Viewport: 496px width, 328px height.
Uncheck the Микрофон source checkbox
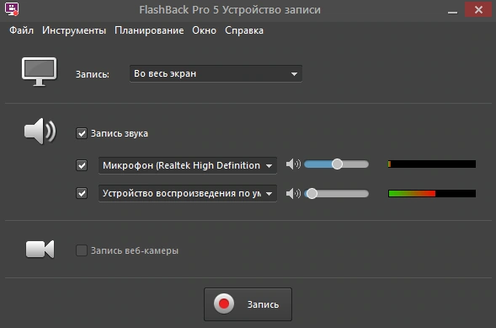(82, 165)
